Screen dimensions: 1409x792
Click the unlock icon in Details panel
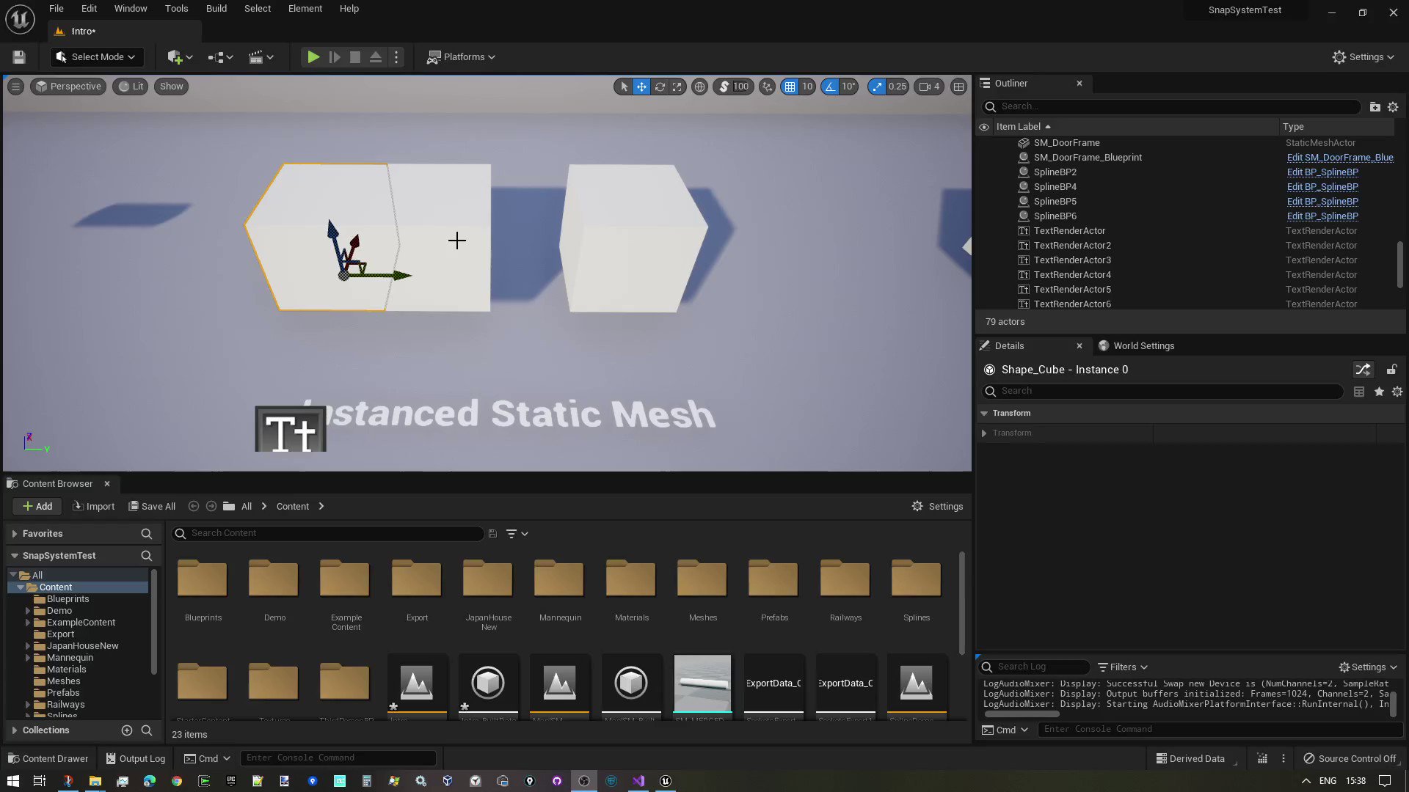click(1392, 370)
